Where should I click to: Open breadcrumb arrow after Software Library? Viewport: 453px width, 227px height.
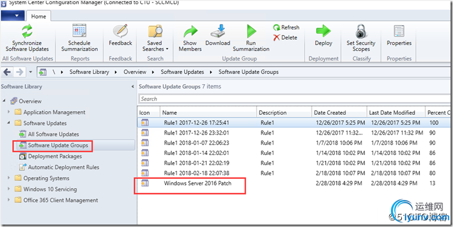tap(116, 72)
